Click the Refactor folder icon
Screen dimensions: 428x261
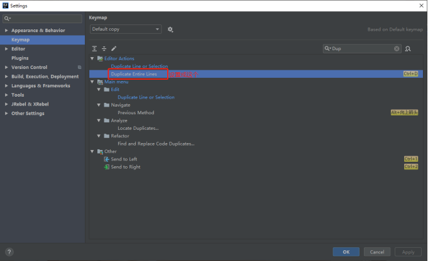pyautogui.click(x=107, y=136)
